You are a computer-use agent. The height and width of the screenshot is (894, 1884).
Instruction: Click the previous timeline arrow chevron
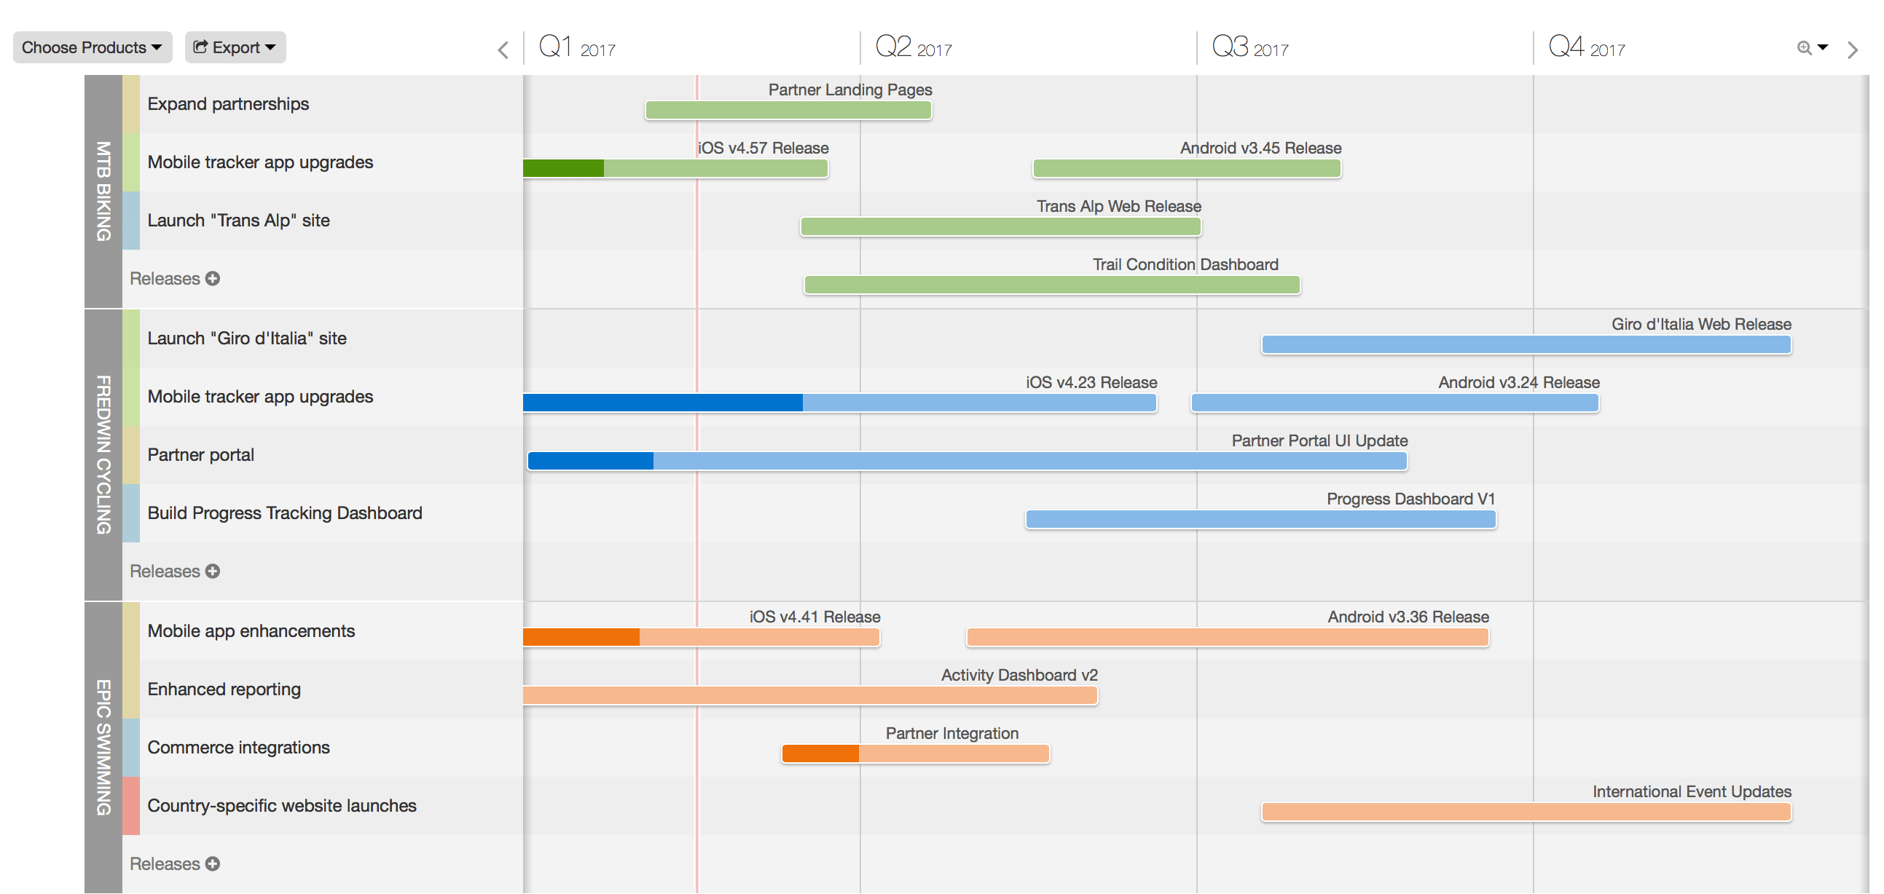503,50
